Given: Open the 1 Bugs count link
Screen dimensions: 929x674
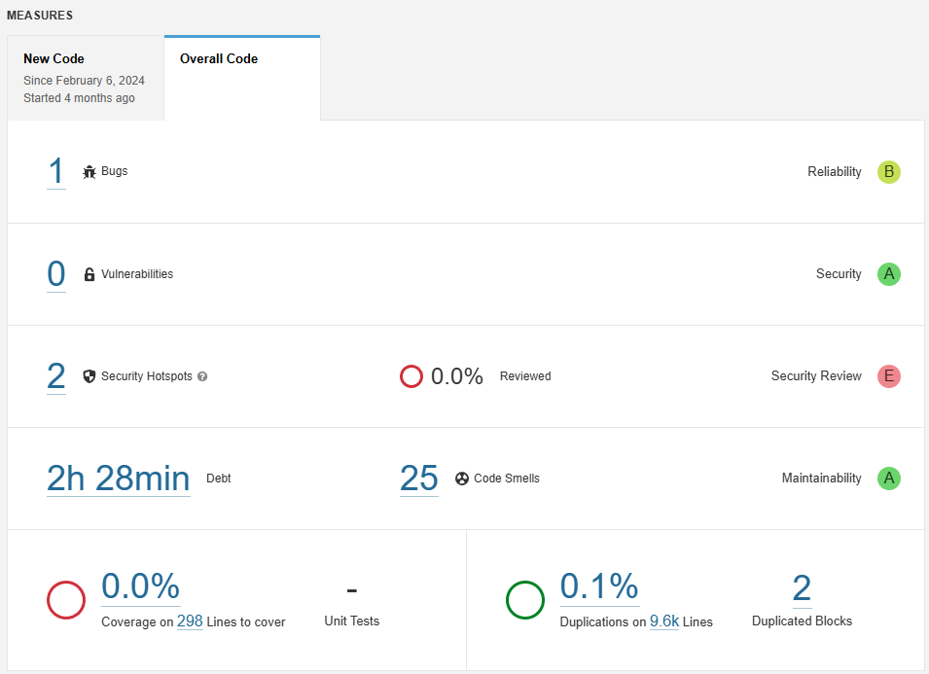Looking at the screenshot, I should click(56, 172).
